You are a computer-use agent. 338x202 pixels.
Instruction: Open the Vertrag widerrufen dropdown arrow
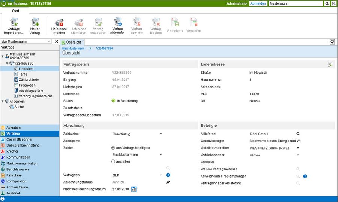click(x=118, y=35)
